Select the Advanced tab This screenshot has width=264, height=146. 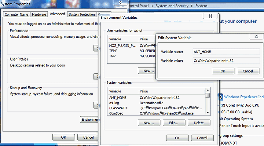pyautogui.click(x=58, y=14)
